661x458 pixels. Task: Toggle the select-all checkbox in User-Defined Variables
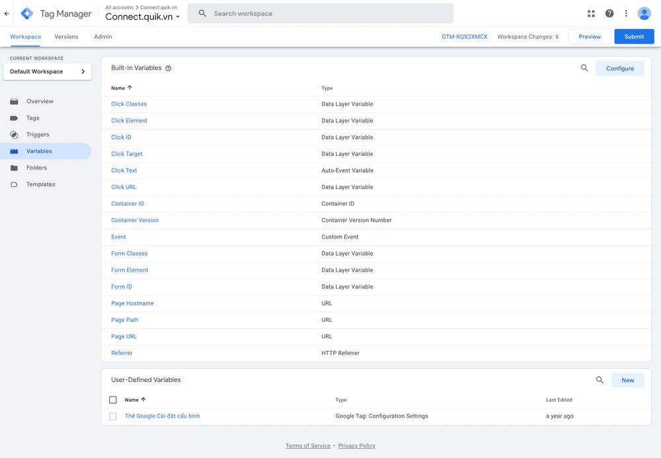tap(113, 400)
